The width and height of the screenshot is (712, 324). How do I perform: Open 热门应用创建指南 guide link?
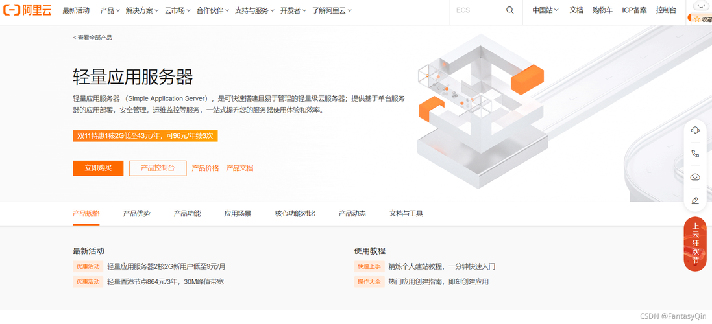tap(439, 282)
